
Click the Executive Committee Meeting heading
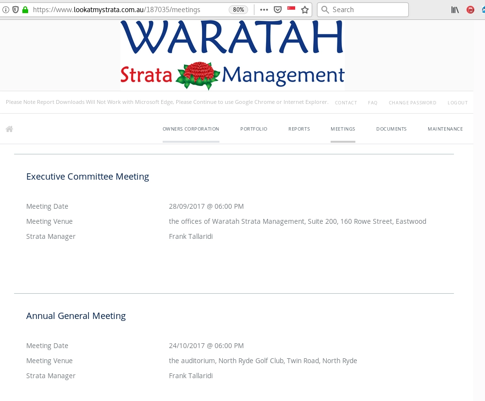87,176
